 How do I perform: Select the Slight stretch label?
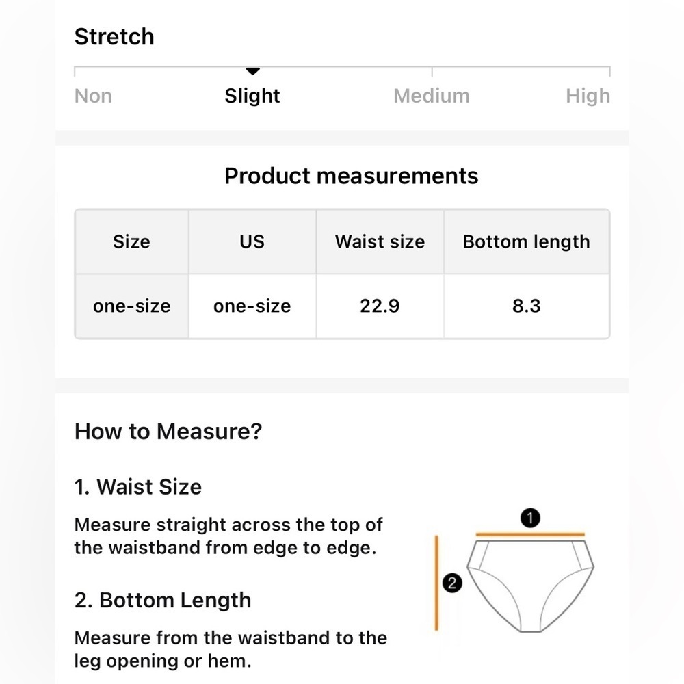coord(252,96)
